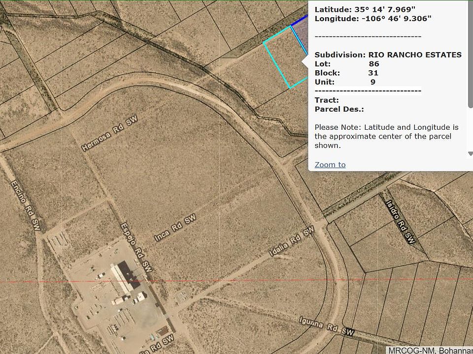Viewport: 473px width, 354px height.
Task: Click the Zoom to link in popup
Action: (330, 165)
